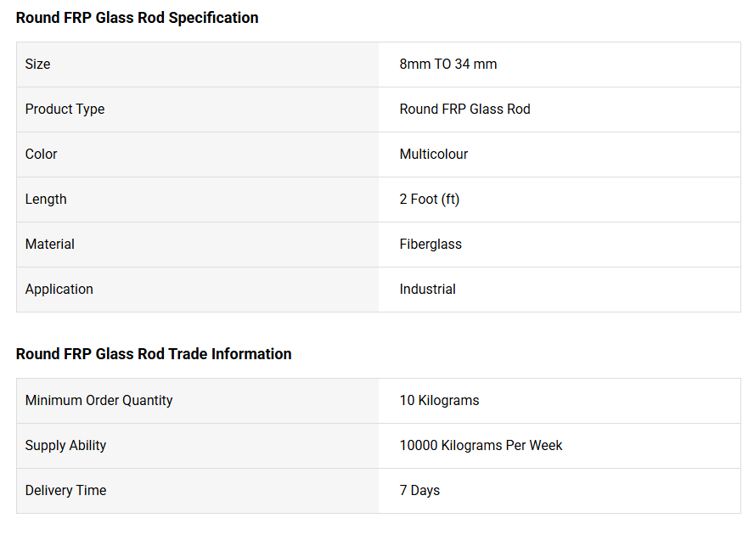This screenshot has height=535, width=754.
Task: Click the Round FRP Glass Rod Specification heading
Action: 137,18
